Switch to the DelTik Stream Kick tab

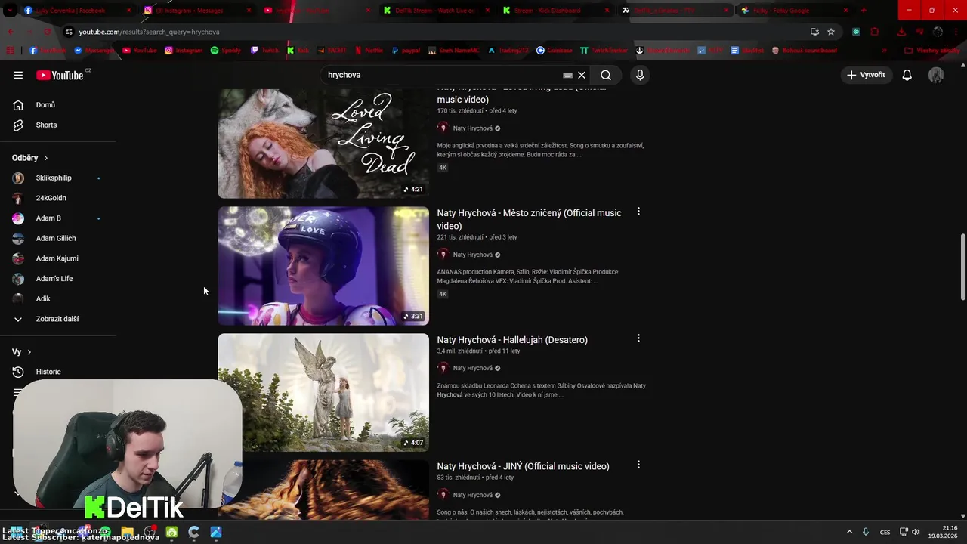pos(434,11)
